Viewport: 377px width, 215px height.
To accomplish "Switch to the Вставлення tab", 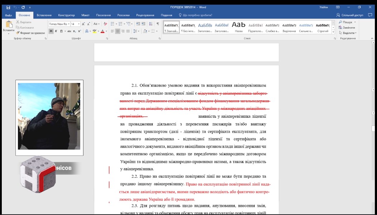I will (x=44, y=15).
